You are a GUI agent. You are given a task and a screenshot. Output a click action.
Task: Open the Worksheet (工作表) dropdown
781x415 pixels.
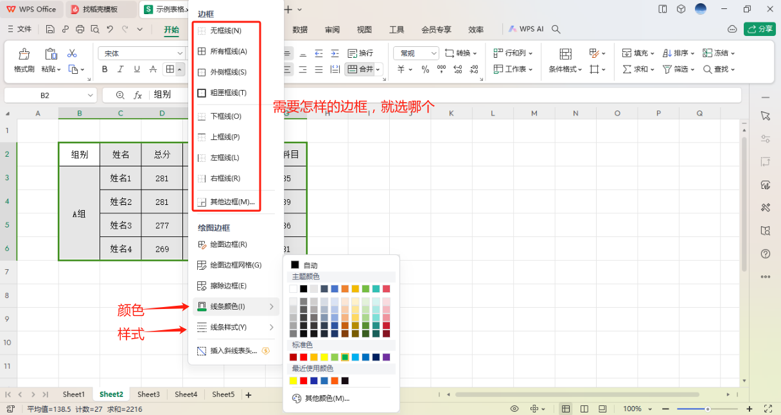coord(514,69)
